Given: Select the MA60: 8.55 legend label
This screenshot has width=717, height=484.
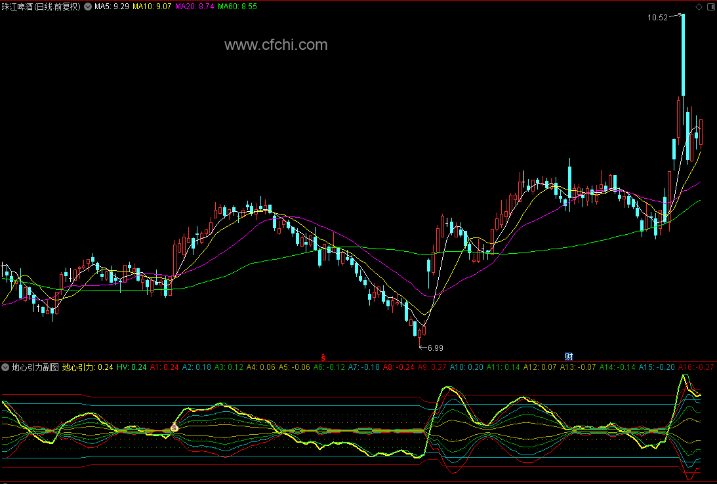Looking at the screenshot, I should (237, 7).
